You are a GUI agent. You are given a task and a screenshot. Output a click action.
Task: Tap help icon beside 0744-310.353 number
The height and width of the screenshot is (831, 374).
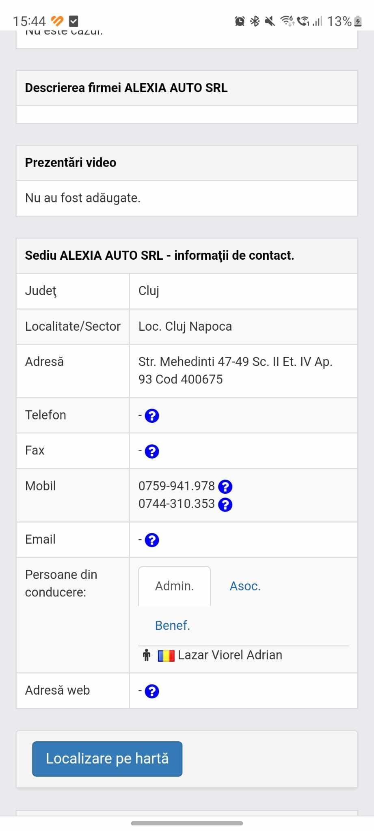pos(225,504)
